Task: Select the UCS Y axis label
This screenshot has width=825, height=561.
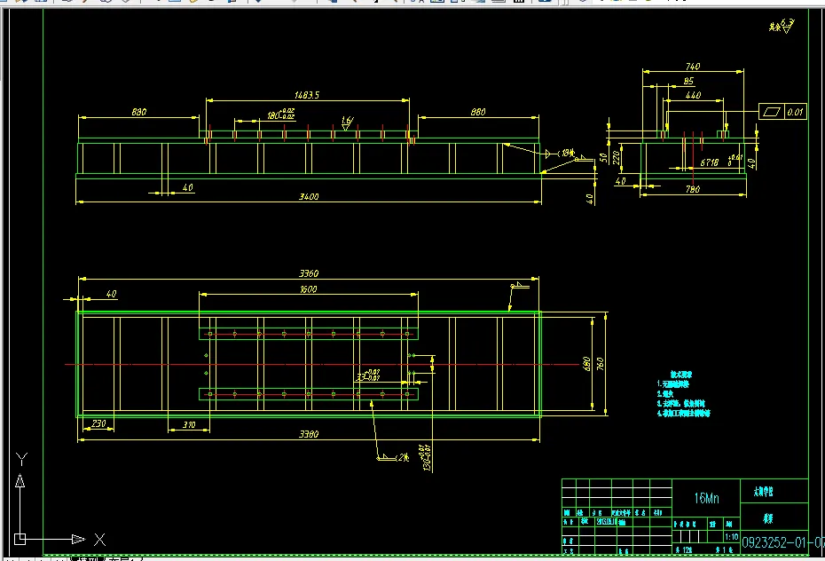Action: tap(21, 460)
